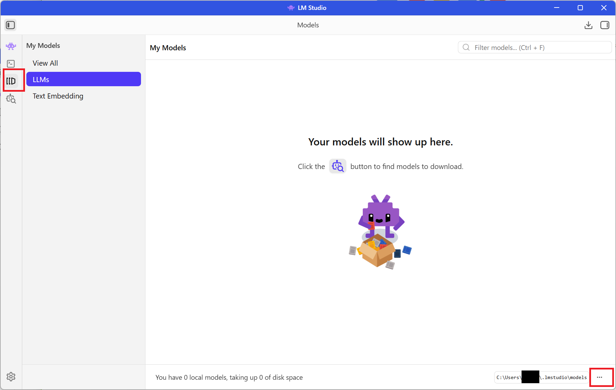Open the Chat section in sidebar
The width and height of the screenshot is (616, 390).
click(11, 46)
